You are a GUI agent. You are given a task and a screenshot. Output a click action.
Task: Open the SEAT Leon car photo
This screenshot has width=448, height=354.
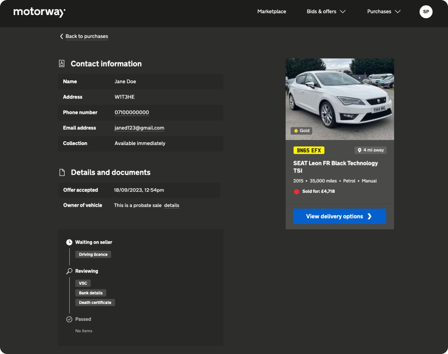[x=340, y=99]
